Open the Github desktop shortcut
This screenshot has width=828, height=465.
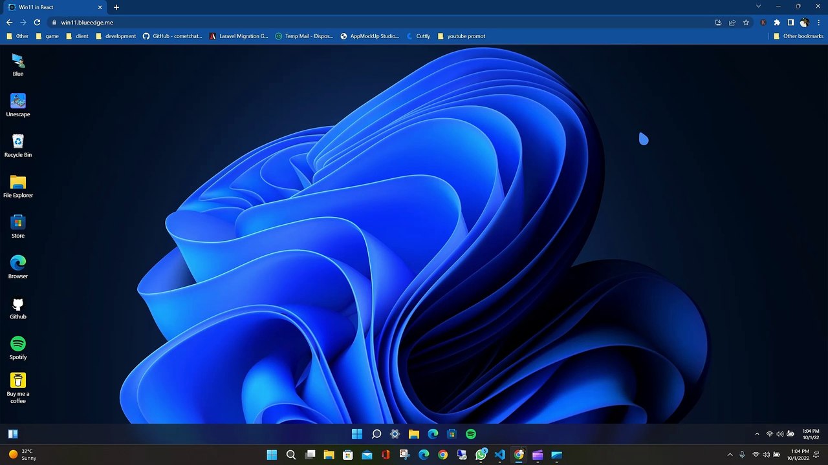(x=18, y=308)
